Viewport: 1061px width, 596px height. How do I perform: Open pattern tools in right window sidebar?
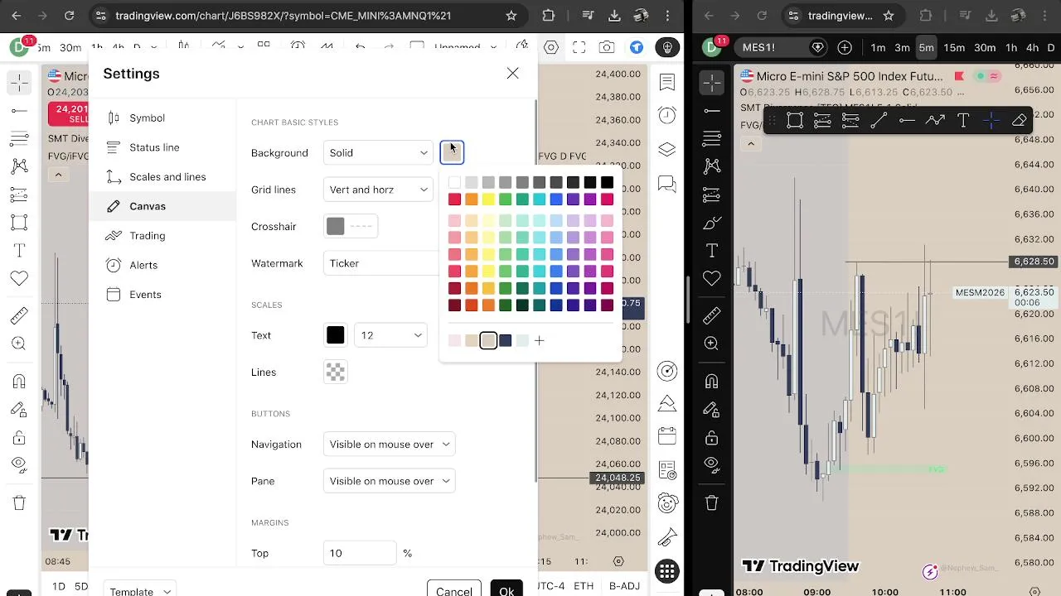click(711, 166)
